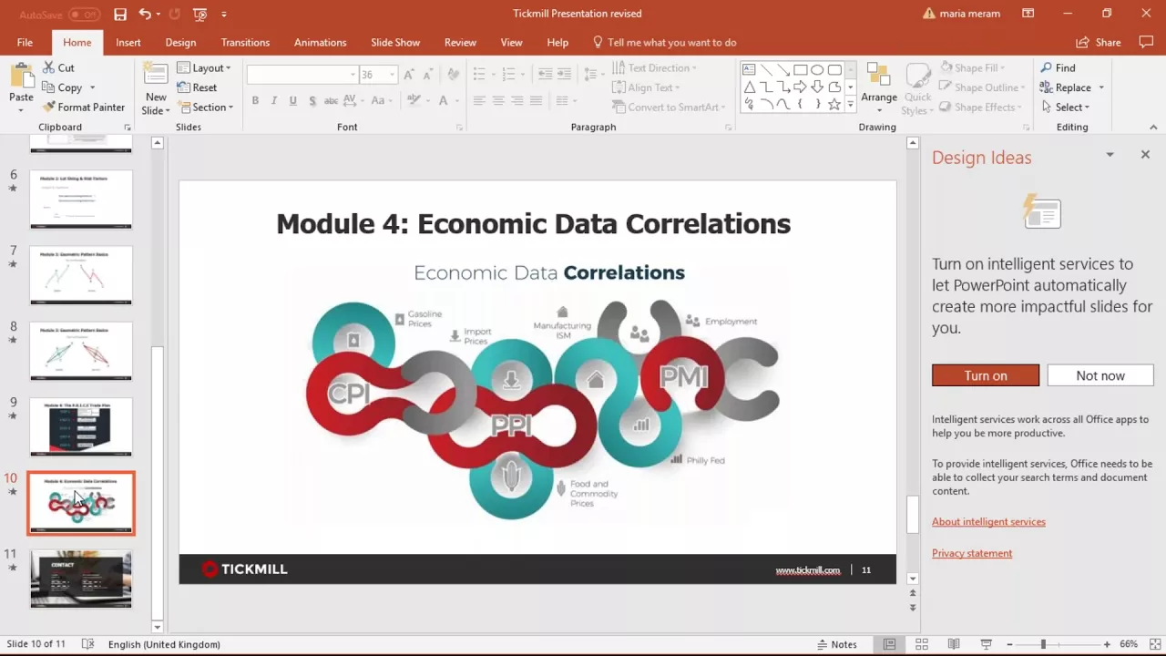The height and width of the screenshot is (656, 1166).
Task: Click the Turn on button
Action: (986, 375)
